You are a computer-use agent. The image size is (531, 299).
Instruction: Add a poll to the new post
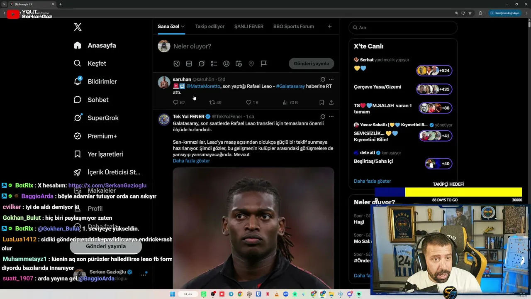coord(214,64)
